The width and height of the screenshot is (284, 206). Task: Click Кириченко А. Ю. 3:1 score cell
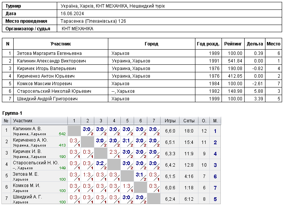click(127, 142)
